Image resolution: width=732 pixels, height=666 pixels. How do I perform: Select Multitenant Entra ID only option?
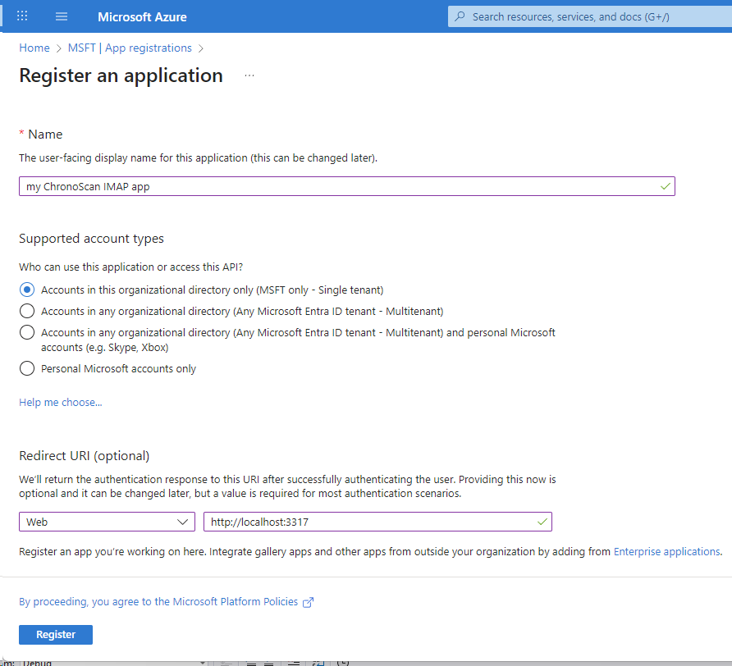click(27, 311)
